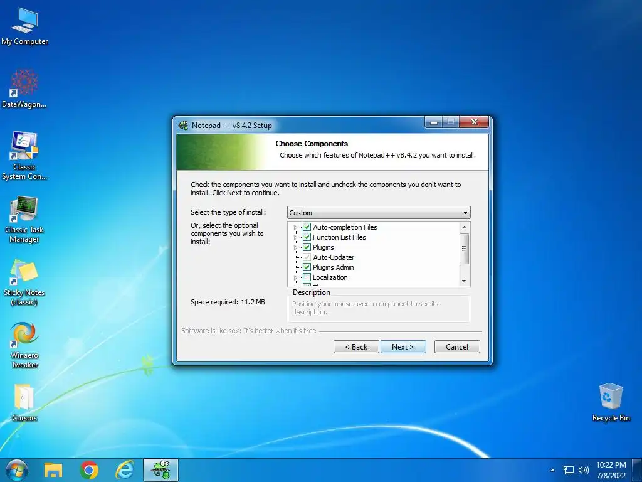This screenshot has width=642, height=482.
Task: Select the Plugins Admin label text
Action: (334, 267)
